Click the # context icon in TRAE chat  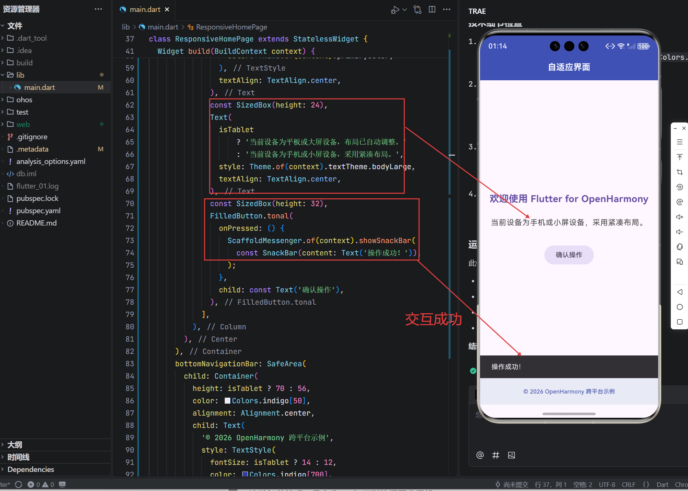496,455
